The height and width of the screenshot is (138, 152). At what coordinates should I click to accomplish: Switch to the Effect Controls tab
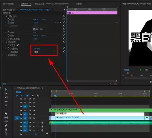point(25,4)
